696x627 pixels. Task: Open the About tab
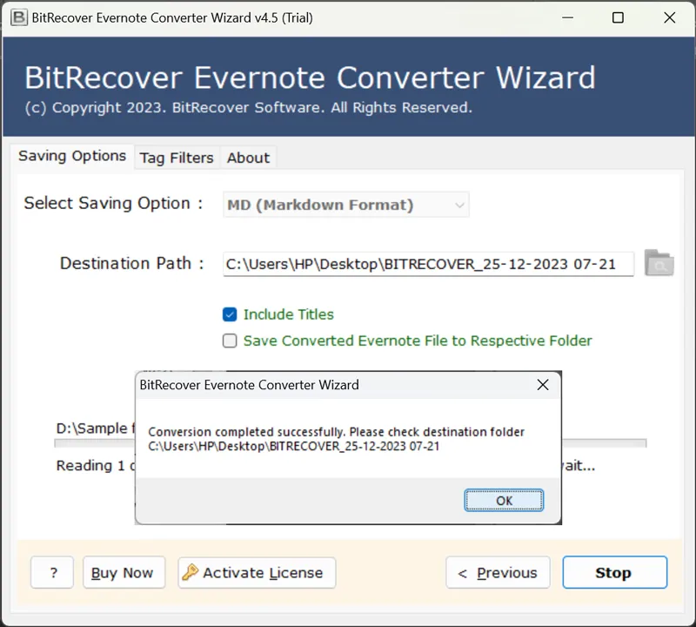click(248, 158)
